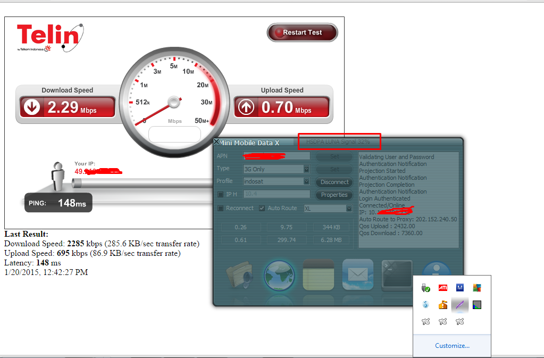Click the IP H address input field
Image resolution: width=544 pixels, height=358 pixels.
click(277, 194)
